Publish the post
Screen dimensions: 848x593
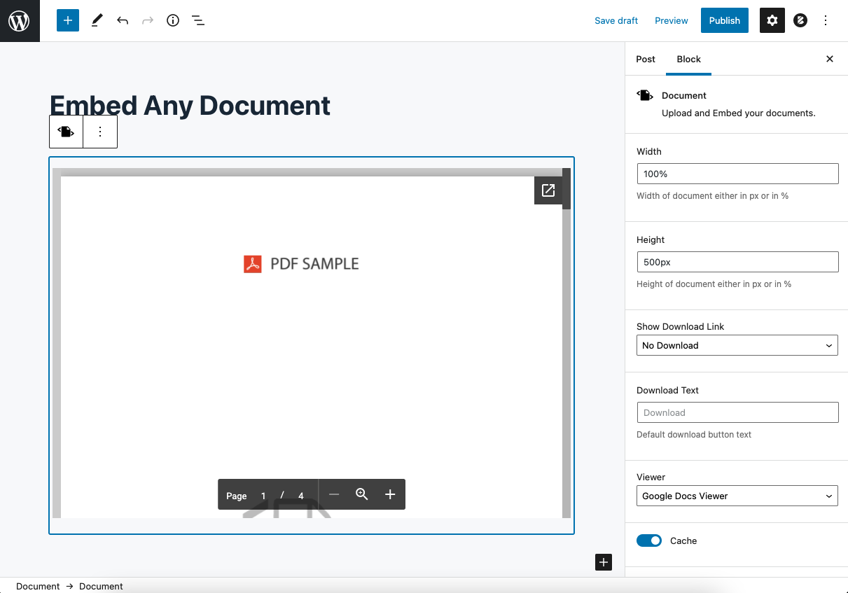tap(724, 20)
